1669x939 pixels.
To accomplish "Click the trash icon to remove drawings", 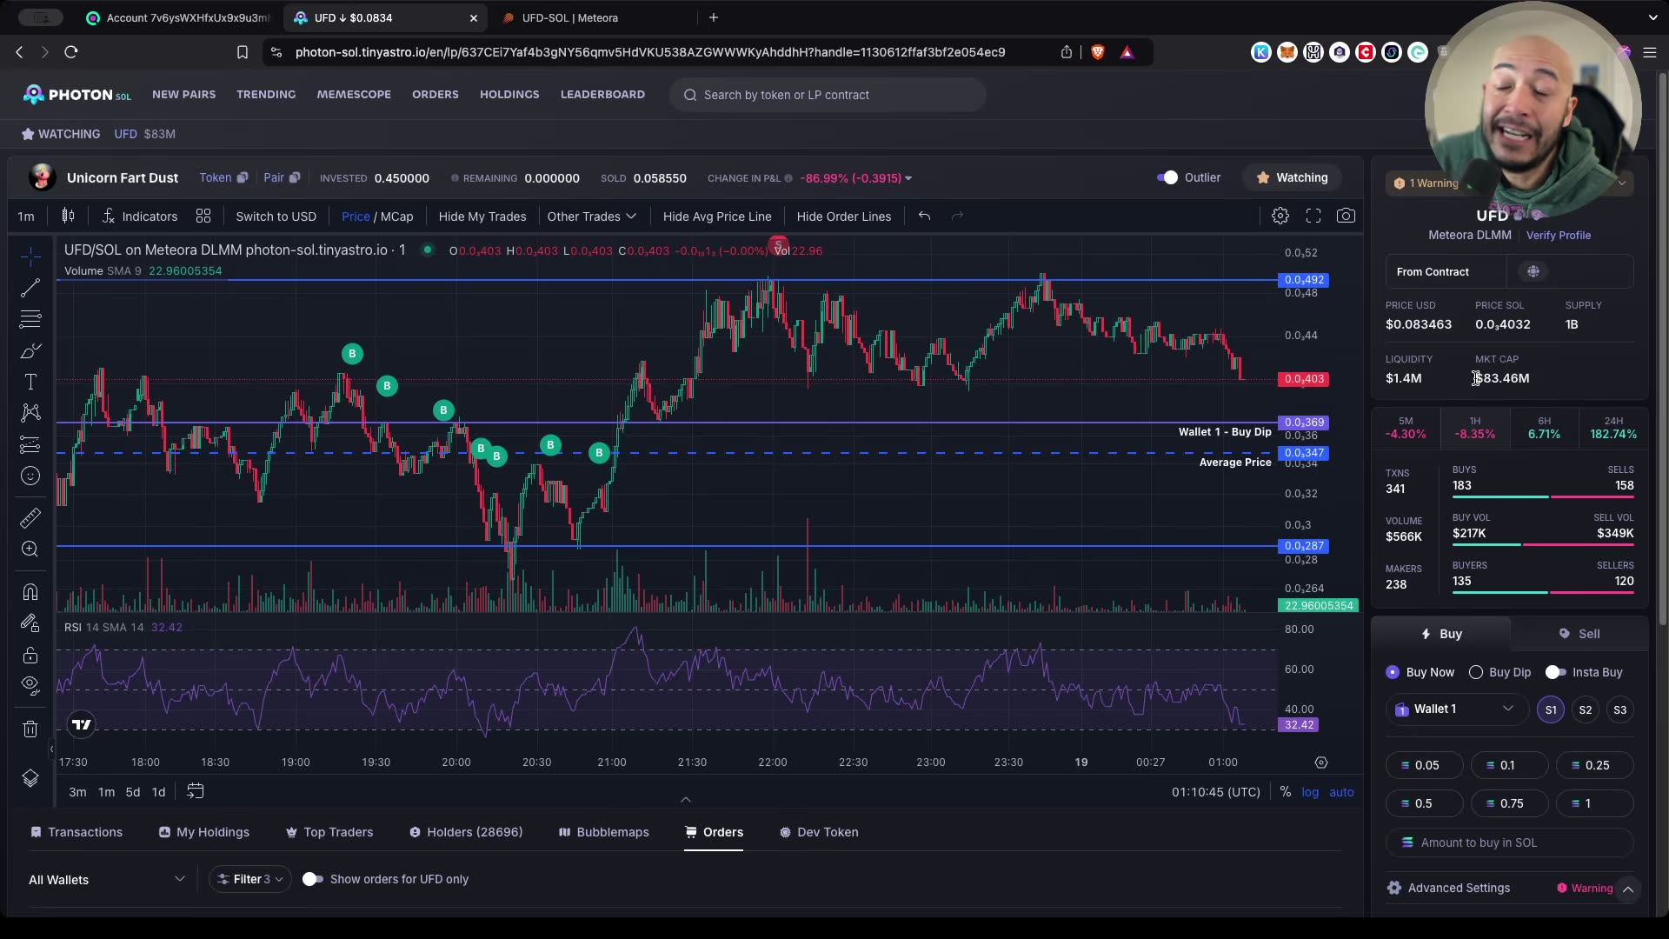I will point(30,729).
